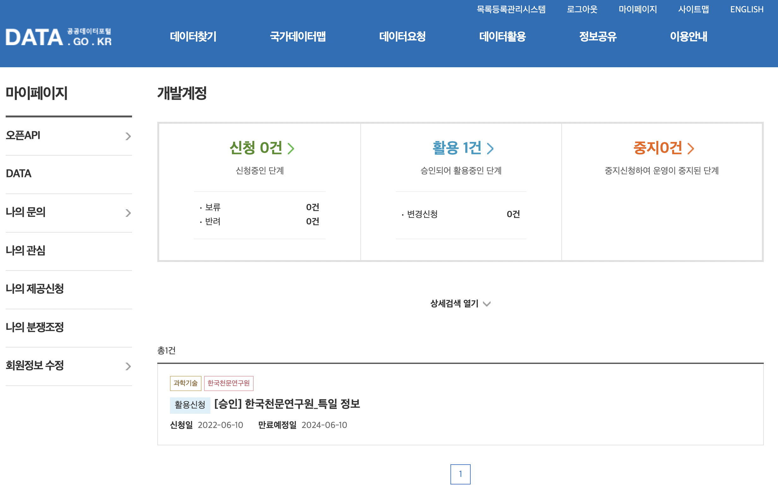Switch site language via ENGLISH link

click(746, 9)
